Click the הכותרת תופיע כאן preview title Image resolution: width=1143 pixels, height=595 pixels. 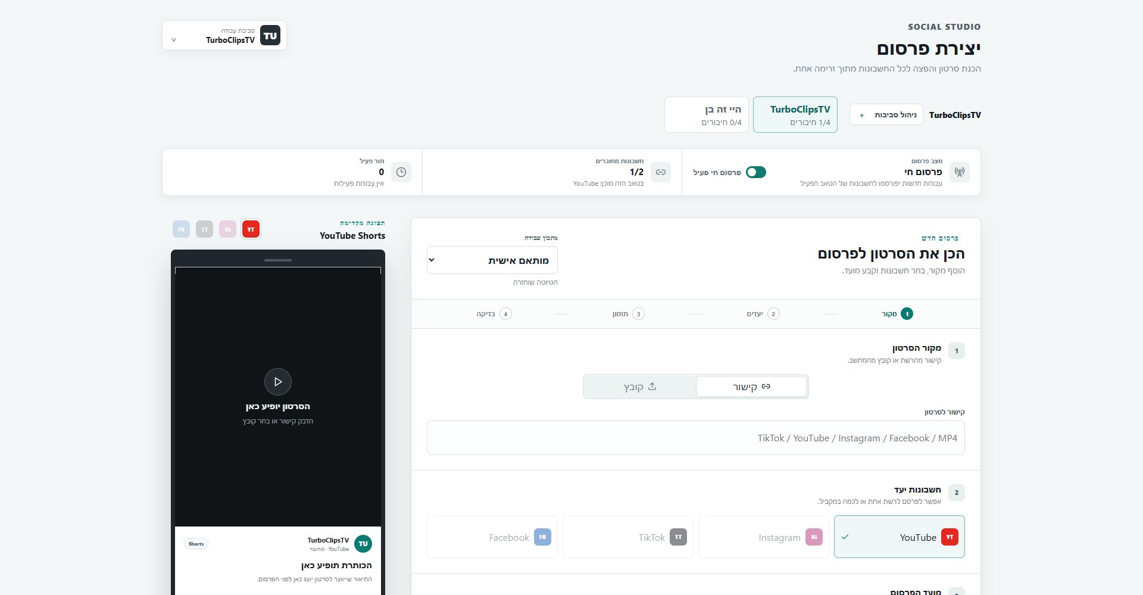(x=336, y=565)
